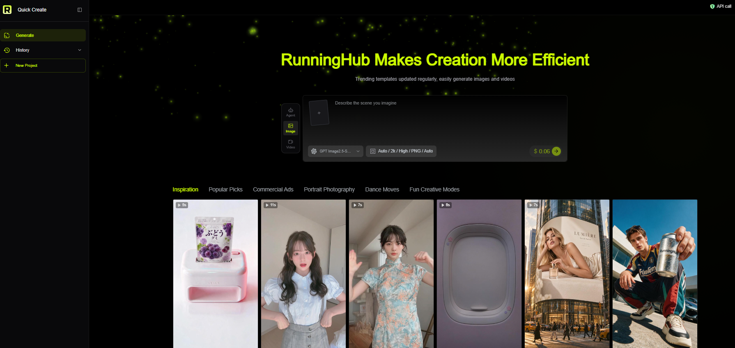Screen dimensions: 735x348
Task: Open Portrait Photography tab
Action: pos(329,189)
